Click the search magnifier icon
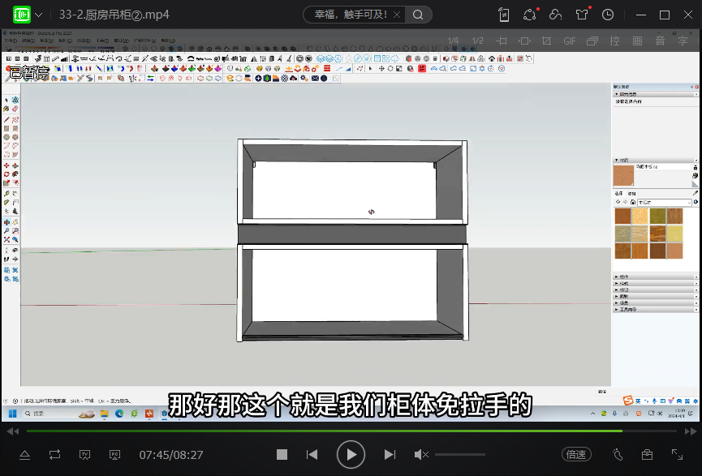Viewport: 702px width, 476px height. pos(417,15)
